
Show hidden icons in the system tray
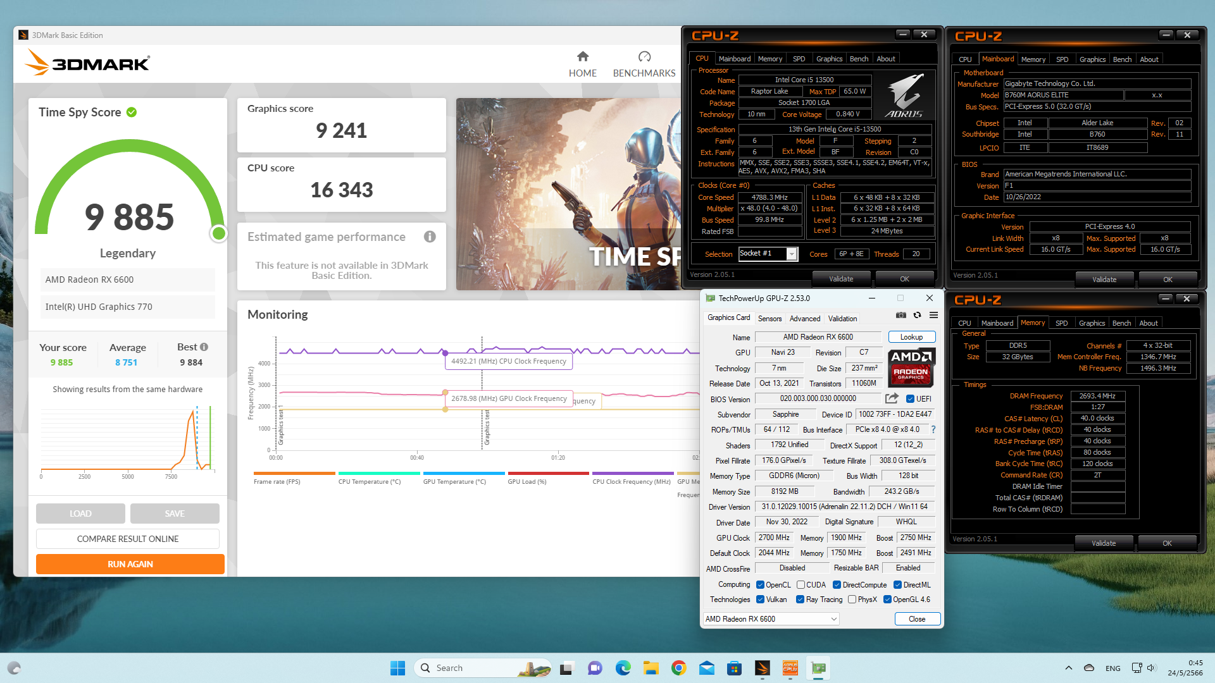pyautogui.click(x=1069, y=668)
